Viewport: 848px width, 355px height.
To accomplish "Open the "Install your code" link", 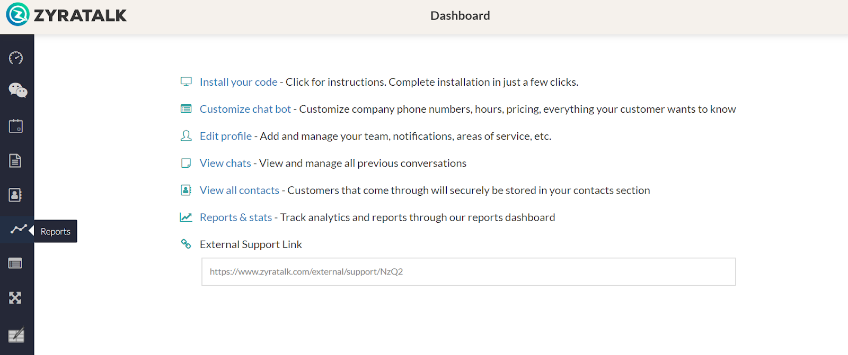I will (238, 82).
